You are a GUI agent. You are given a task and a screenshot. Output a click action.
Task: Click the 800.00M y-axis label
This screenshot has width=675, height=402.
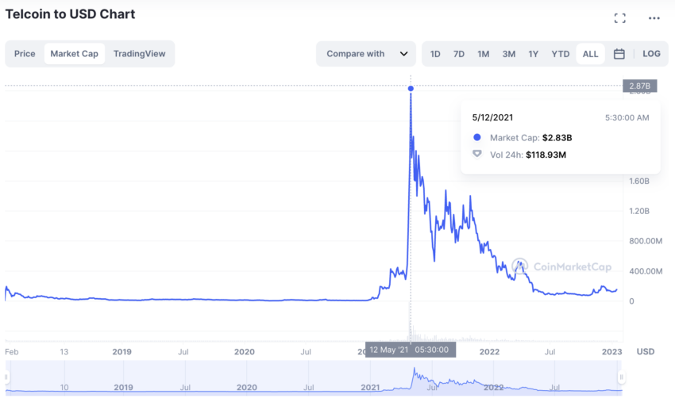coord(646,241)
